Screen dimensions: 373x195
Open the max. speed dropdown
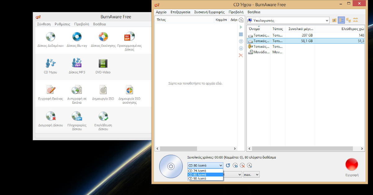(x=251, y=175)
